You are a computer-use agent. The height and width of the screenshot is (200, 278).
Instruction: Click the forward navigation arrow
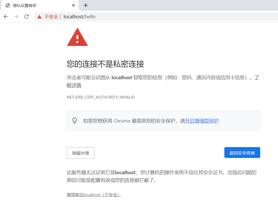point(16,17)
